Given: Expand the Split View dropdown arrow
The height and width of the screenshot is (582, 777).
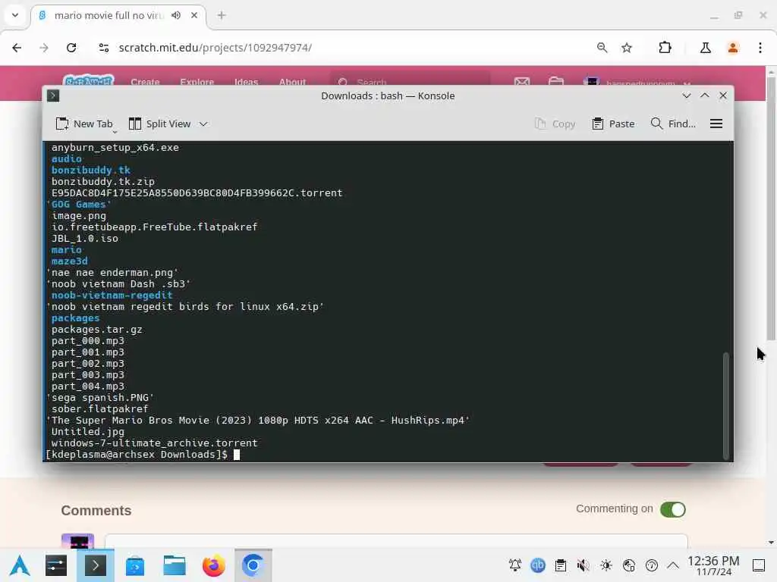Looking at the screenshot, I should 203,124.
